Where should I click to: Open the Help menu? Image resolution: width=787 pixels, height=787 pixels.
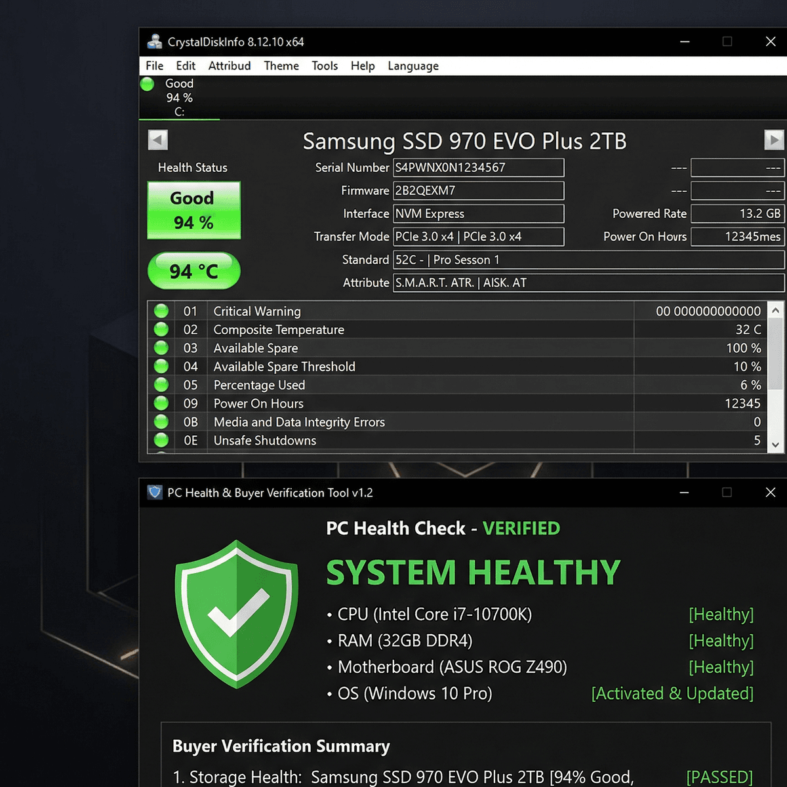point(363,66)
